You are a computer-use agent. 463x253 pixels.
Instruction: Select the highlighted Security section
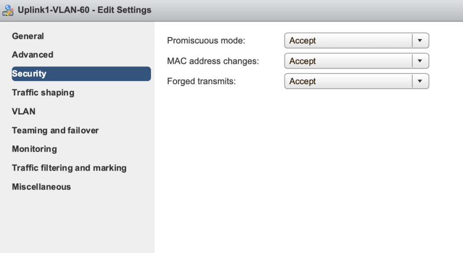pyautogui.click(x=81, y=74)
